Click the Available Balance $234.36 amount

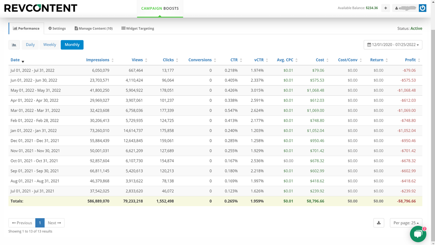[372, 8]
